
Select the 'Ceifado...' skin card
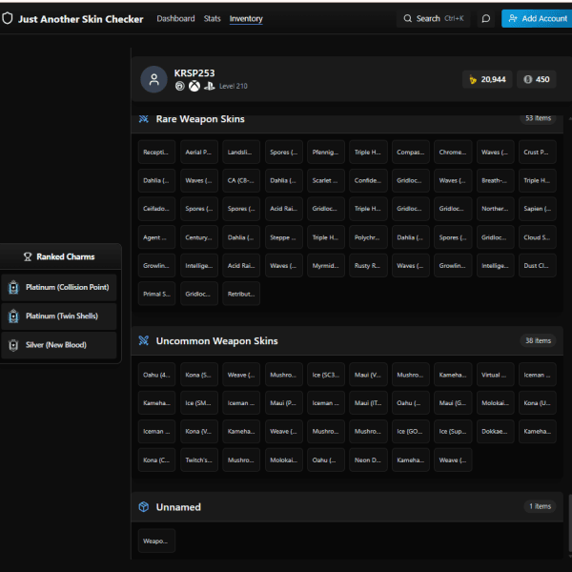coord(156,209)
